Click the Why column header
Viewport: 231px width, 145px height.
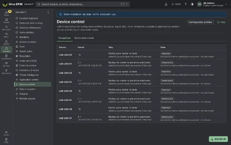pyautogui.click(x=111, y=47)
